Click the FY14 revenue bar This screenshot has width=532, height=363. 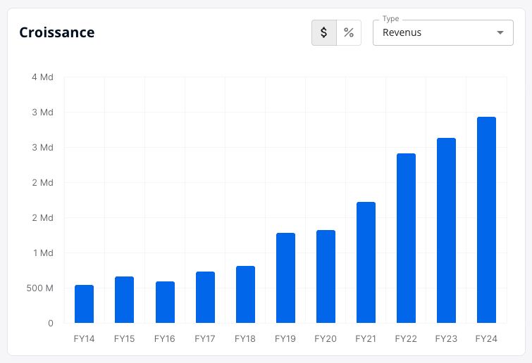coord(84,304)
